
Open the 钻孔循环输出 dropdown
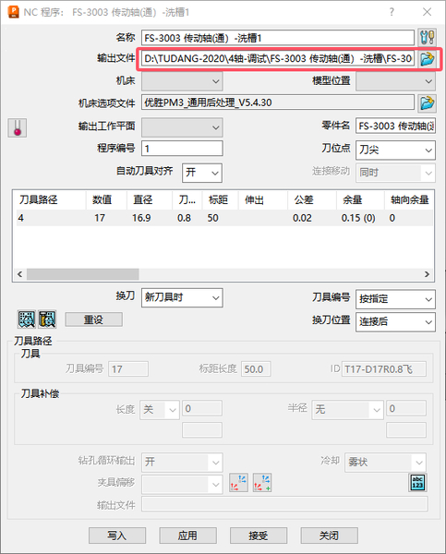(182, 463)
